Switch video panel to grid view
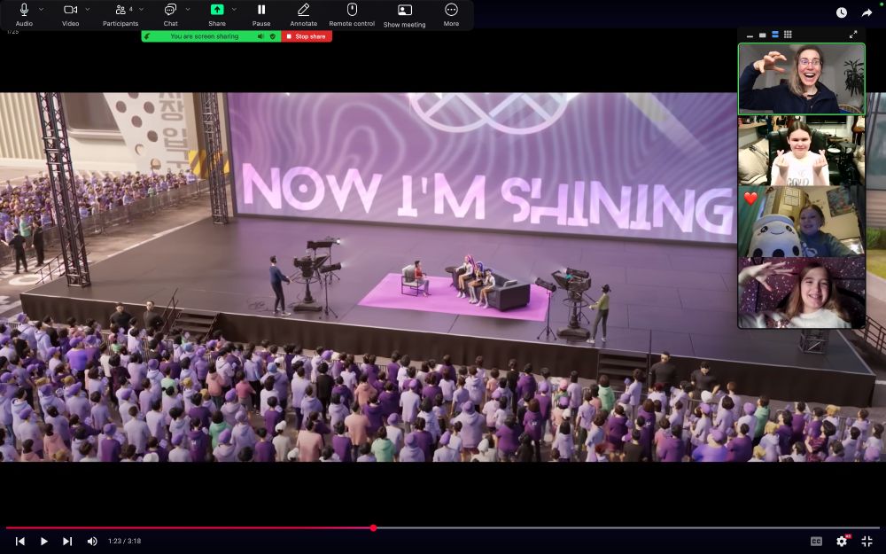 [788, 35]
